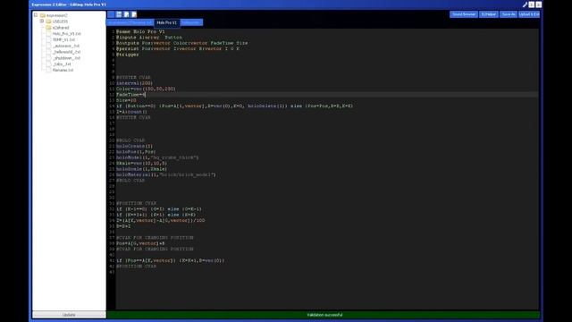
Task: Click the save file icon in editor toolbar
Action: pos(119,14)
